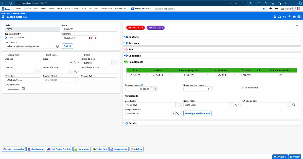This screenshot has width=303, height=159.
Task: Check the Client bloqué checkbox
Action: 44,55
